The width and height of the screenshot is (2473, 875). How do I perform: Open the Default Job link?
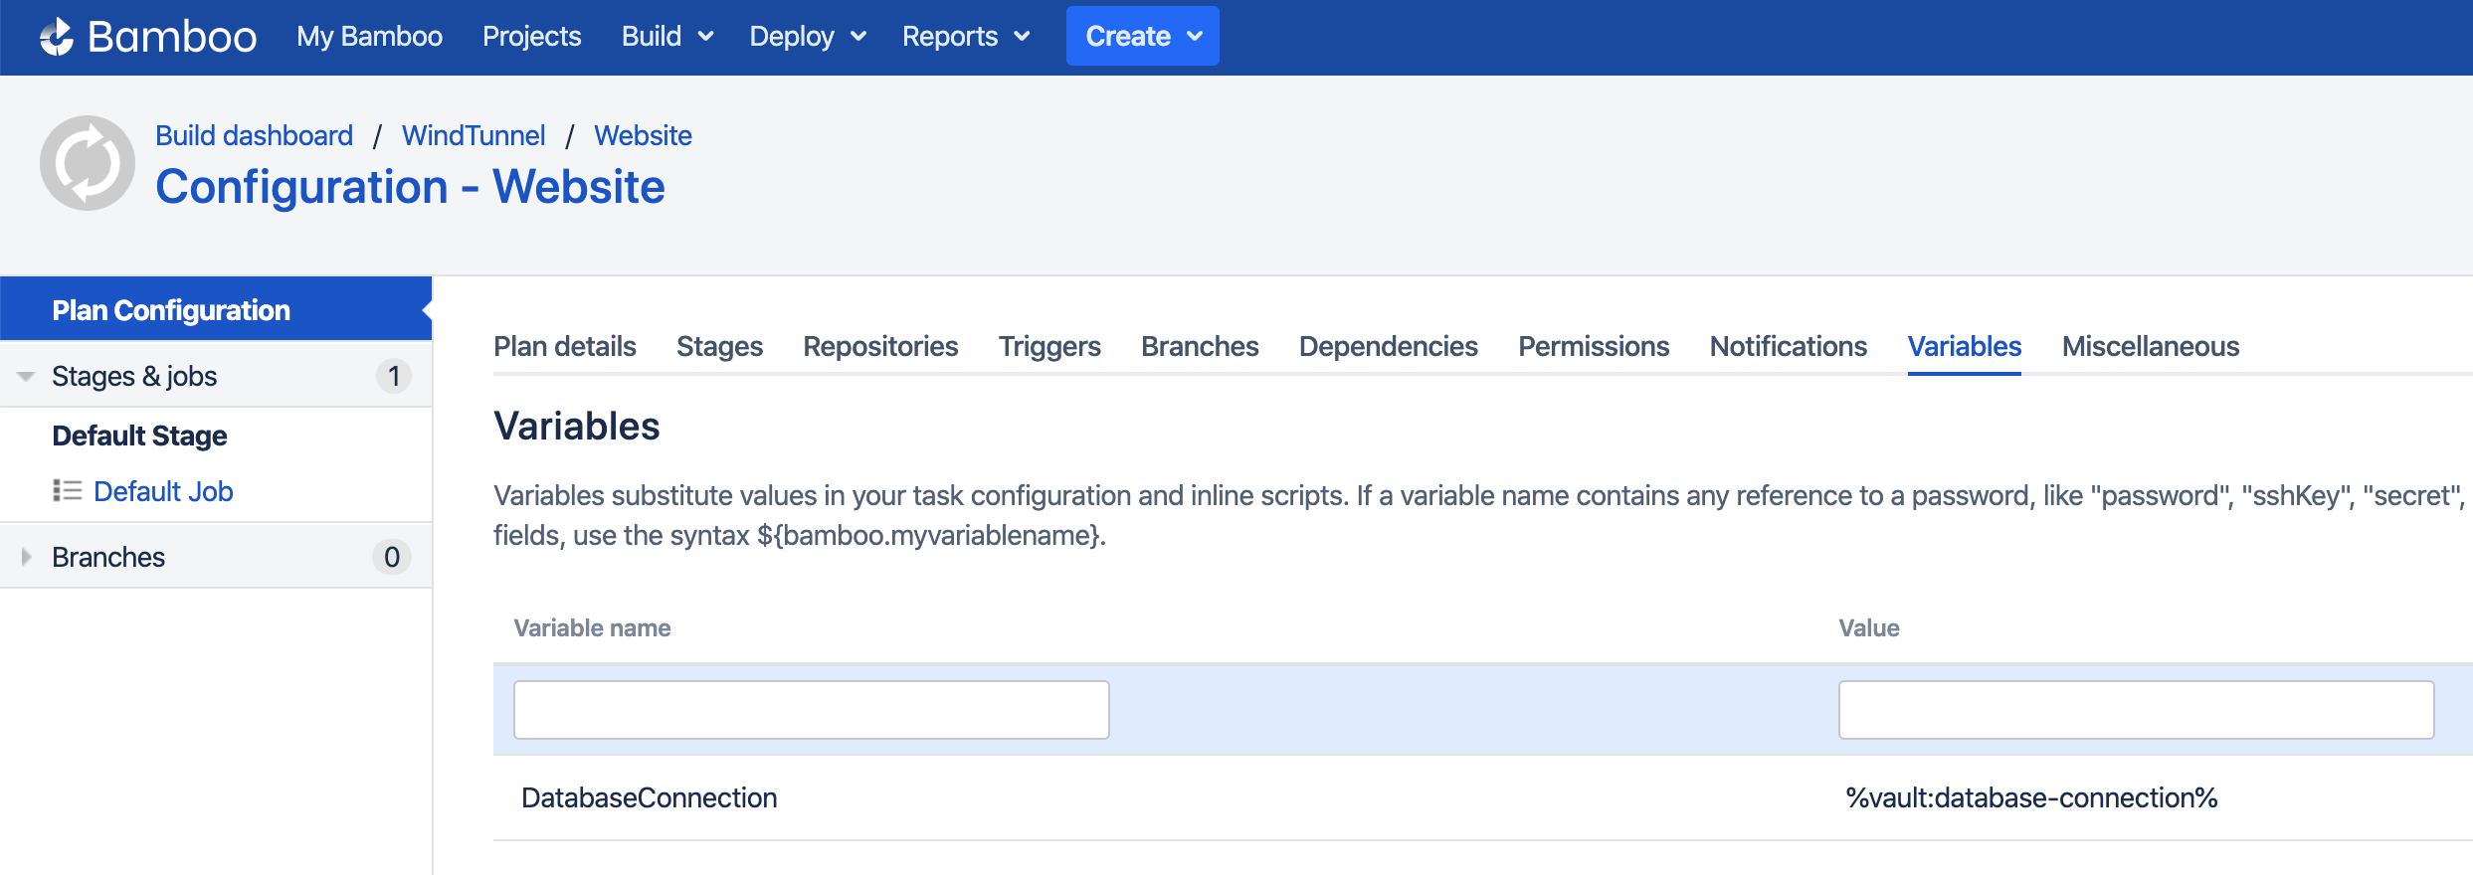click(163, 491)
